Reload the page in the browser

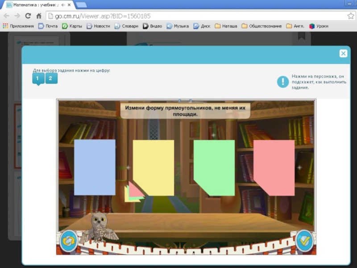click(28, 16)
